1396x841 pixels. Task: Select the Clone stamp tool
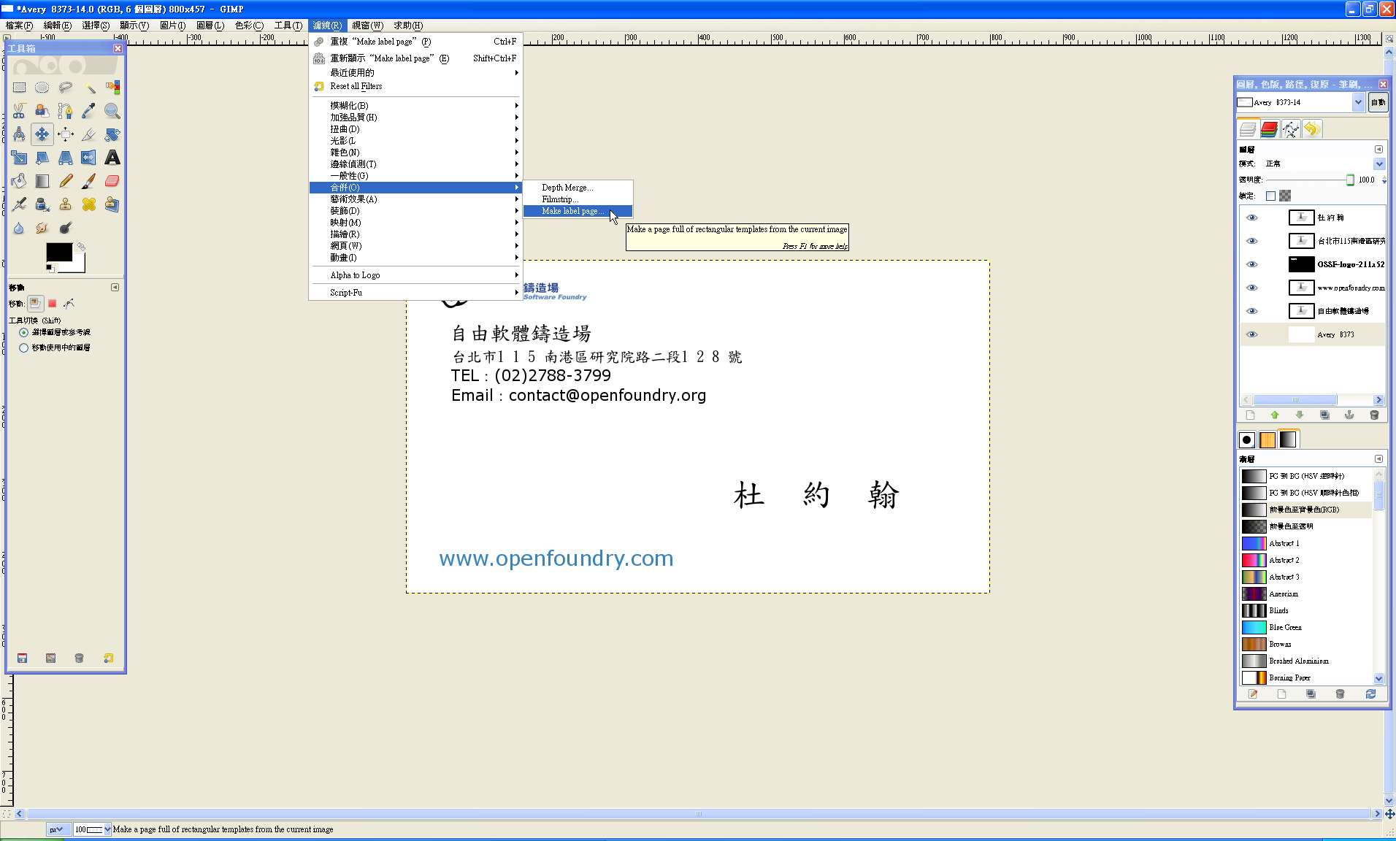pyautogui.click(x=66, y=204)
